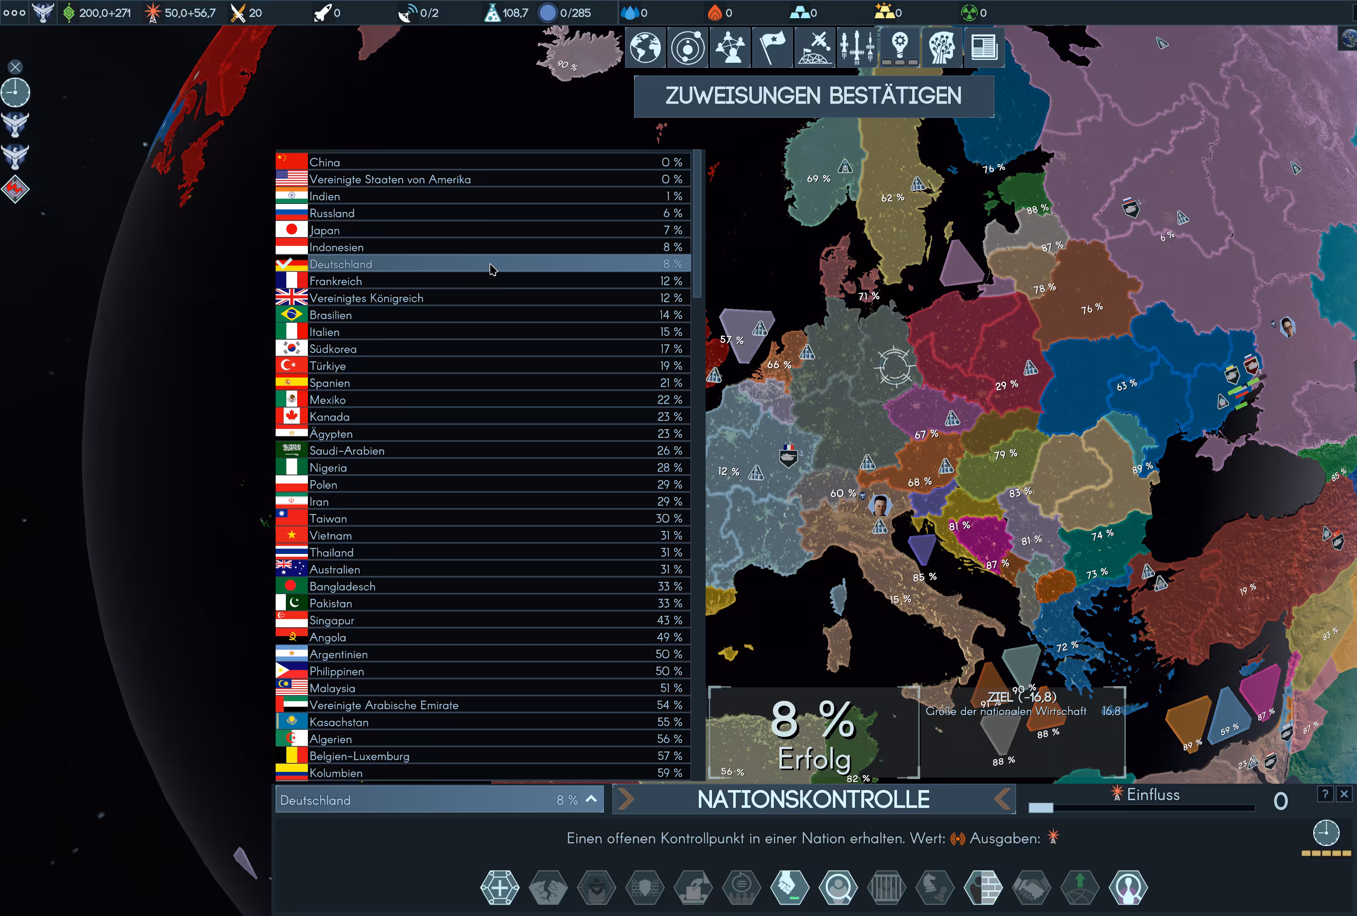The height and width of the screenshot is (916, 1357).
Task: Click Zuweisungen bestätigen button
Action: pyautogui.click(x=813, y=96)
